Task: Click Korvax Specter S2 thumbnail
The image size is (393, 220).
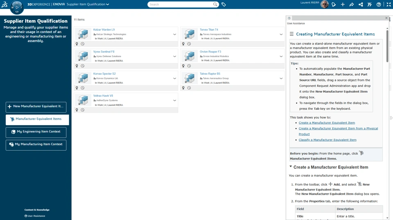Action: (x=83, y=78)
